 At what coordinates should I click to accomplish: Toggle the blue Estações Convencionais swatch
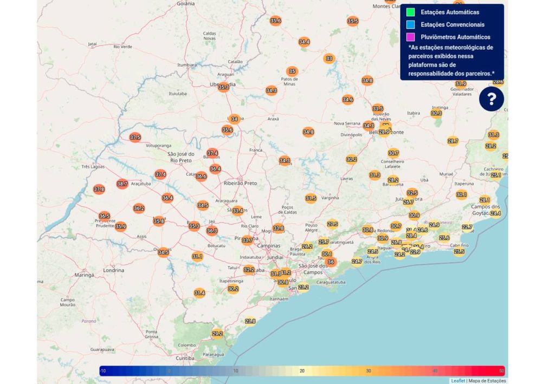[x=409, y=24]
